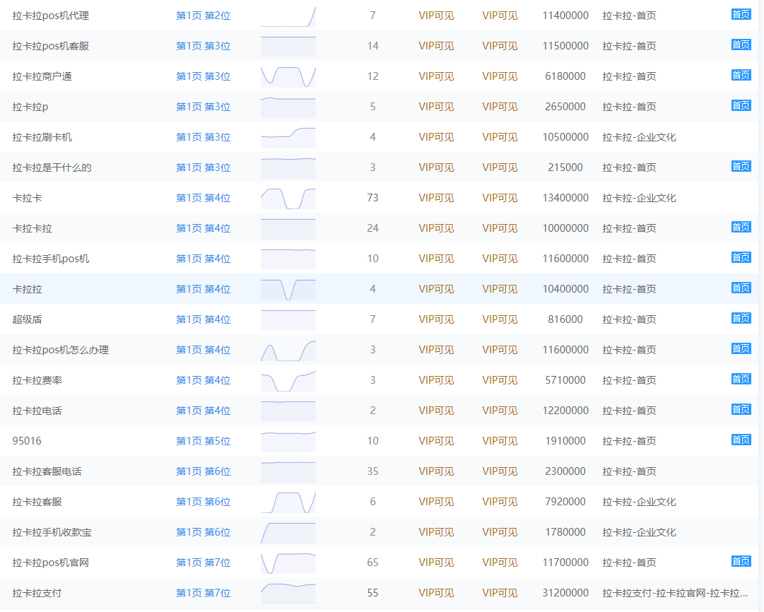Click 首页 badge in 95016 row
The width and height of the screenshot is (764, 612).
tap(741, 440)
